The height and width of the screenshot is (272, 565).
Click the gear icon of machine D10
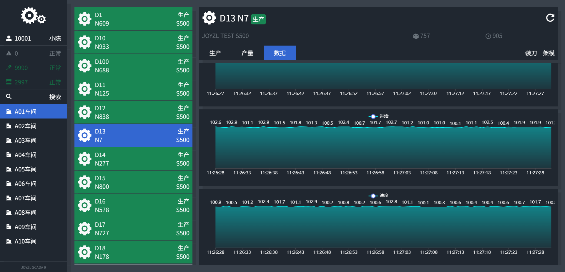(84, 42)
